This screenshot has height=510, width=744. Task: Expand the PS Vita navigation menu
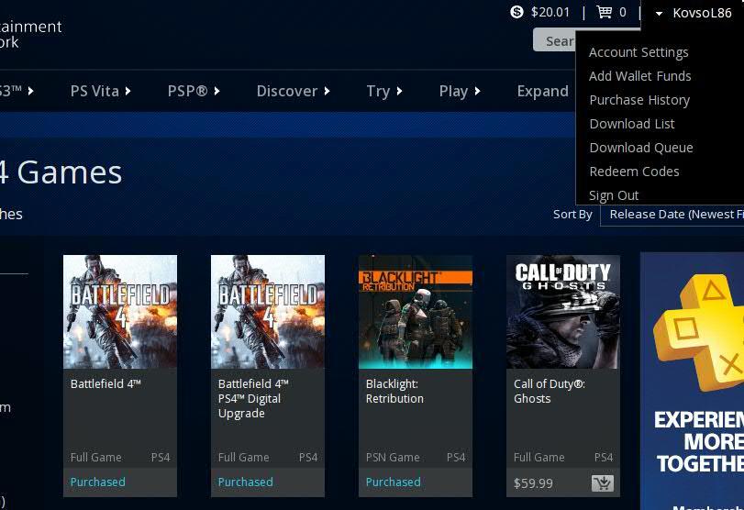pos(100,91)
